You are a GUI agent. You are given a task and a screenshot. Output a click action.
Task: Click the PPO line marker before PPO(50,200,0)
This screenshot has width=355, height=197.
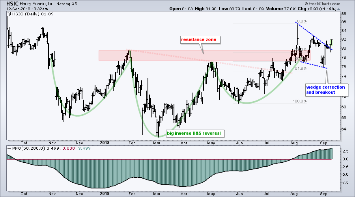[x=9, y=149]
